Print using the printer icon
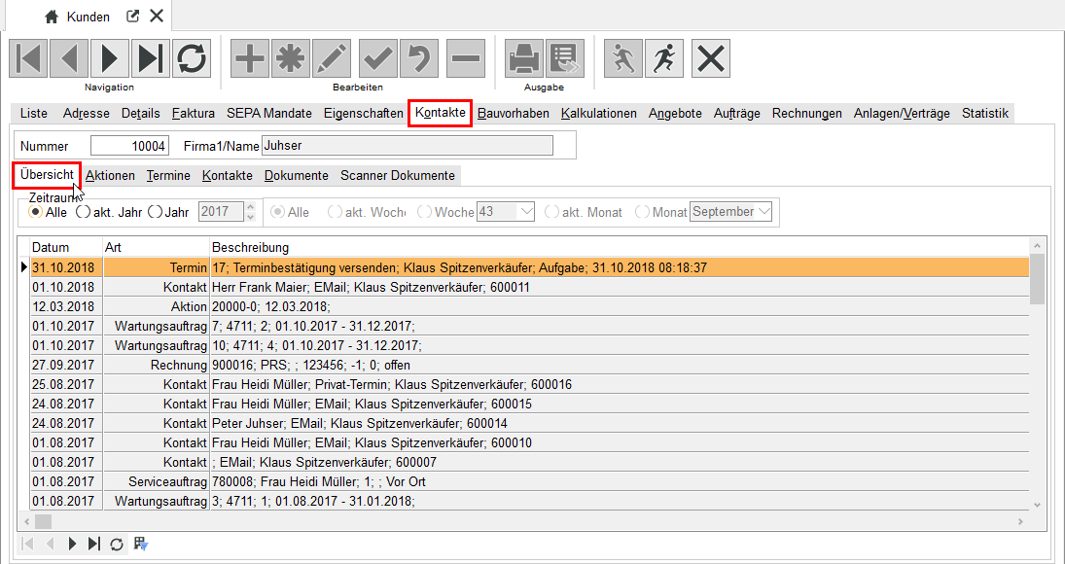The width and height of the screenshot is (1065, 564). [524, 58]
